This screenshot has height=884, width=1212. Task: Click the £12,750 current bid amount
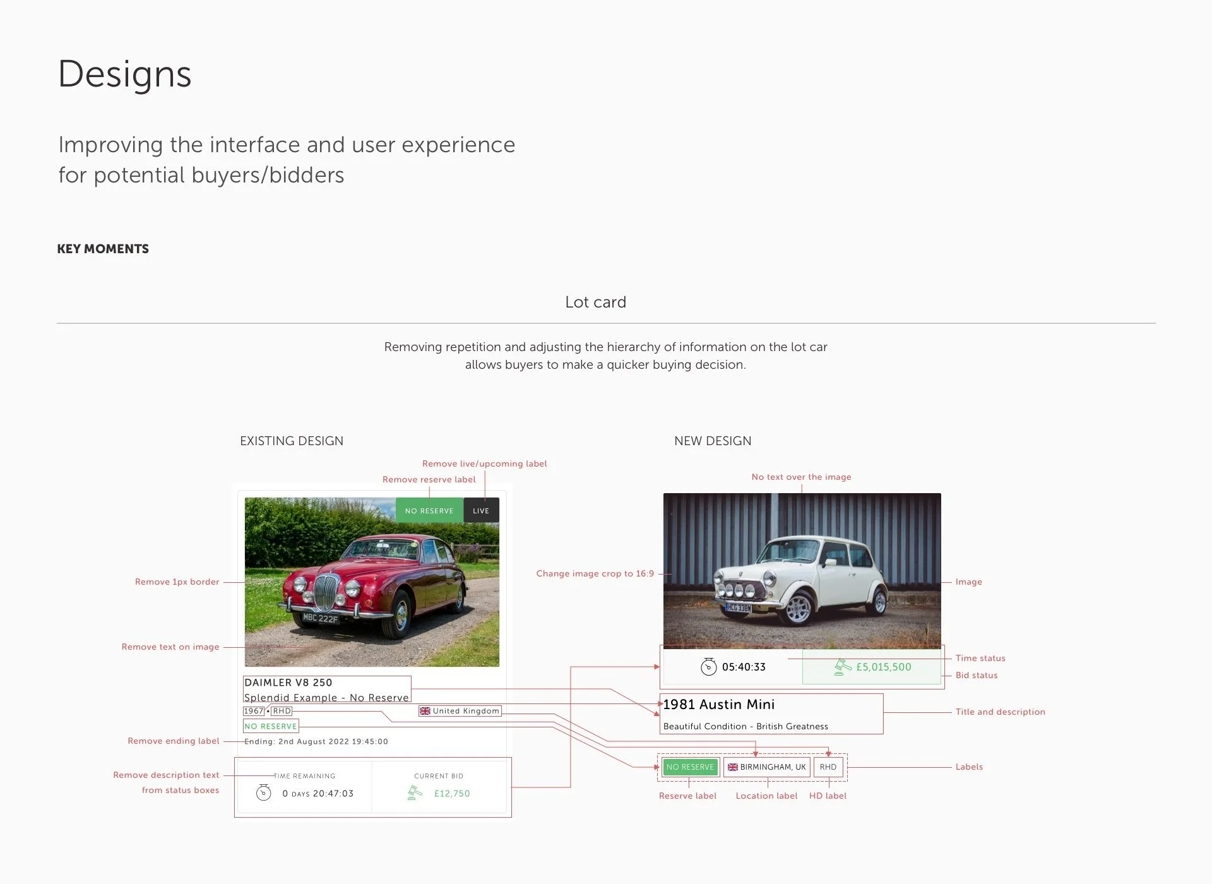[x=452, y=794]
